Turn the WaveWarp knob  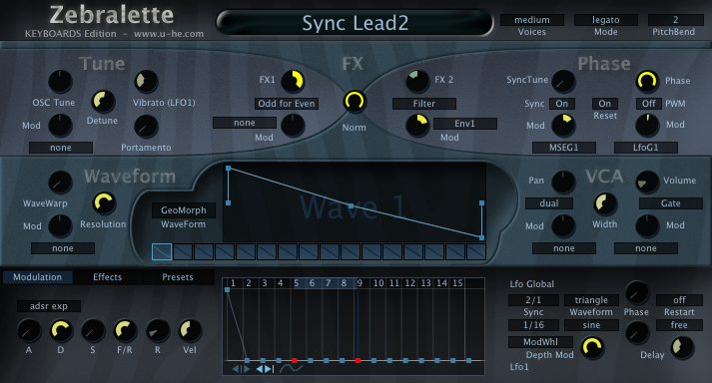point(60,183)
